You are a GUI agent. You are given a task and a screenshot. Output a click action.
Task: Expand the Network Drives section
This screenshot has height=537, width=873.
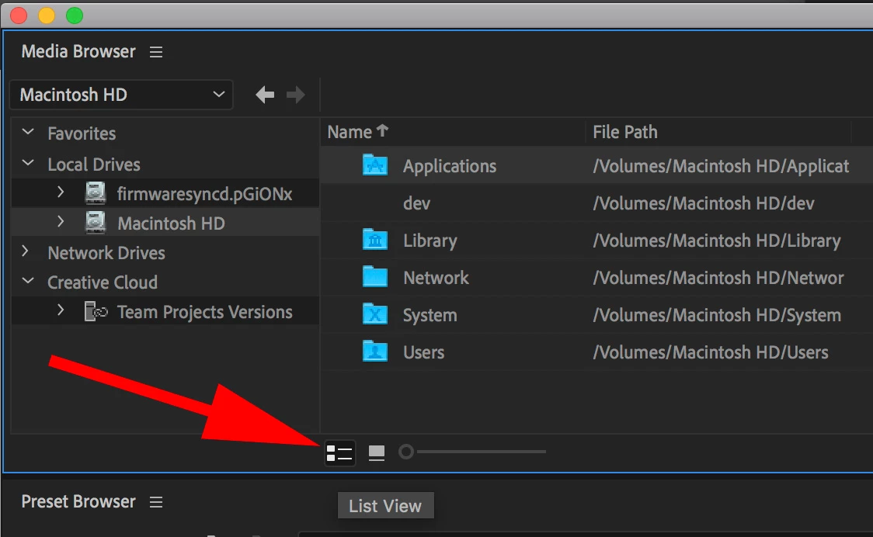coord(25,251)
